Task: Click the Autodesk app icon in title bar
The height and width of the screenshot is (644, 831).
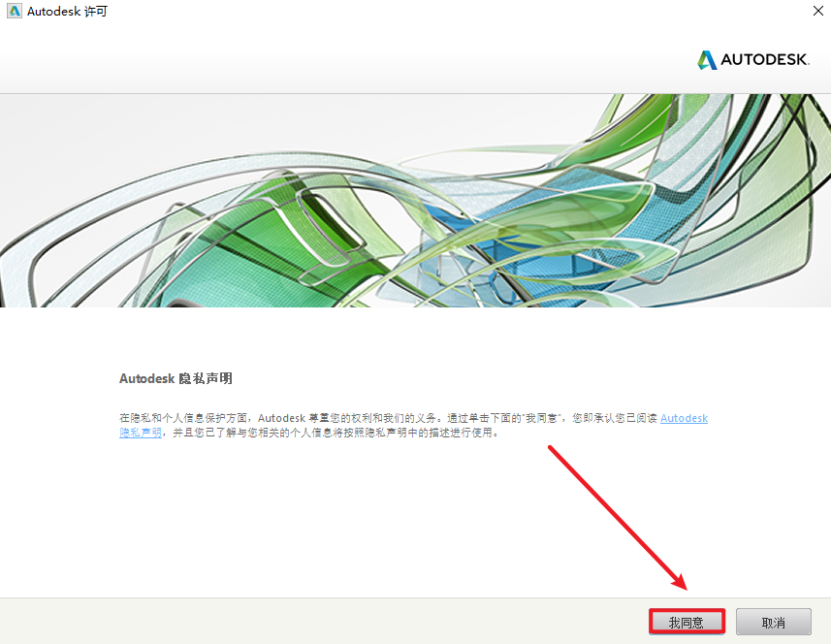Action: 14,12
